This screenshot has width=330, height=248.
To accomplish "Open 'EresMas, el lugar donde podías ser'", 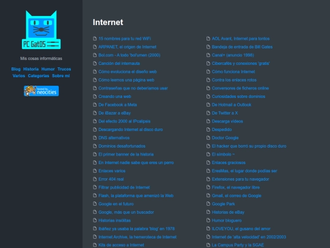I will 244,171.
